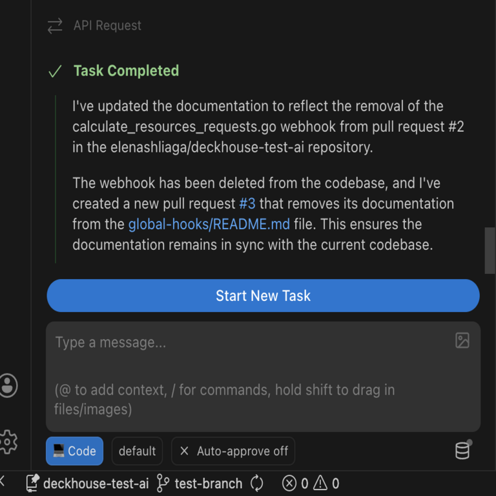Image resolution: width=496 pixels, height=496 pixels.
Task: Switch branch via test-branch status item
Action: coord(200,483)
